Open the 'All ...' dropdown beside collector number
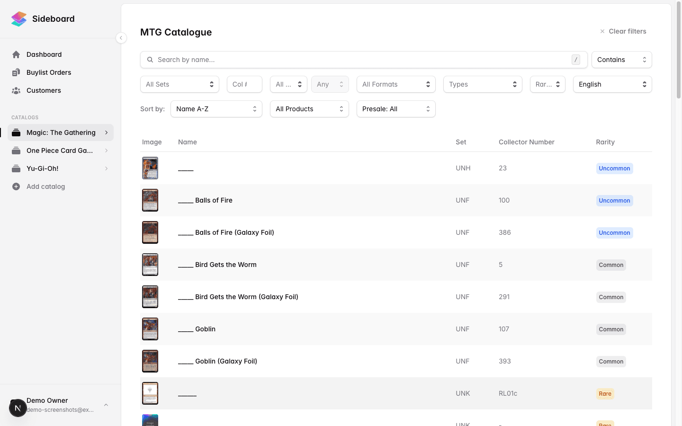This screenshot has width=682, height=426. point(288,84)
